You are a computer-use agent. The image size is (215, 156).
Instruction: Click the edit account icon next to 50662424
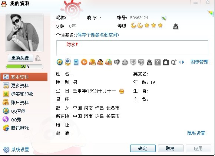(164, 18)
